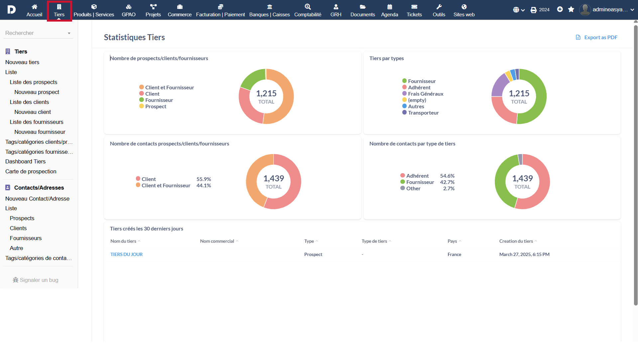The width and height of the screenshot is (638, 345).
Task: Open the bookmarks star icon
Action: [x=571, y=10]
